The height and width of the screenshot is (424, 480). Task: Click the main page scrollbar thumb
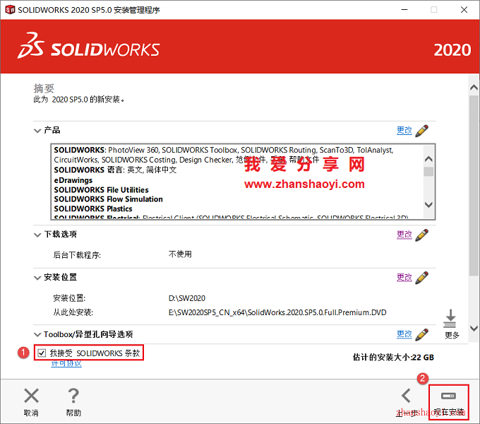[474, 187]
